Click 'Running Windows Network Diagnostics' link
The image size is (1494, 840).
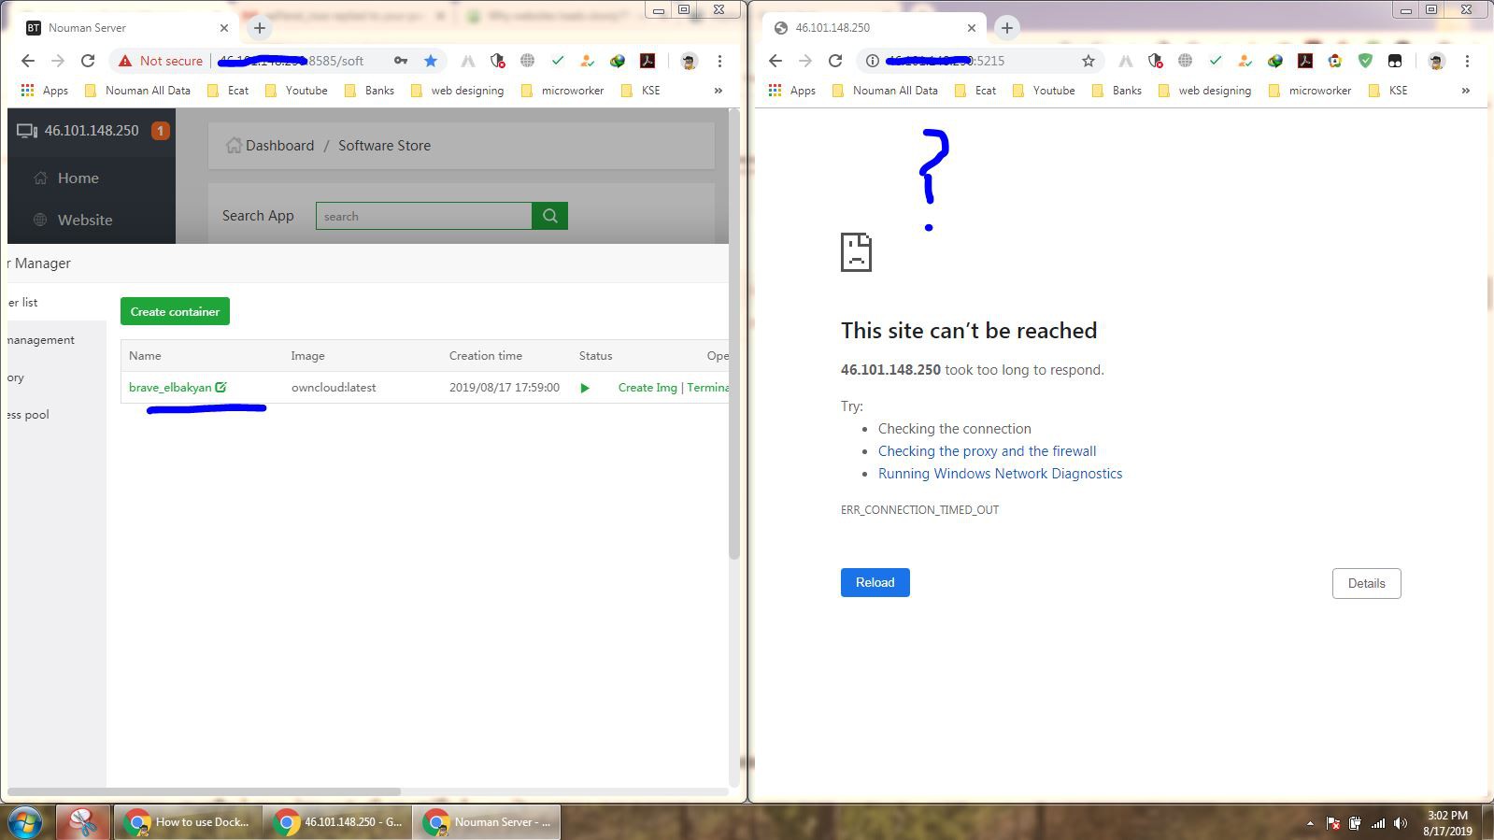(x=1000, y=474)
